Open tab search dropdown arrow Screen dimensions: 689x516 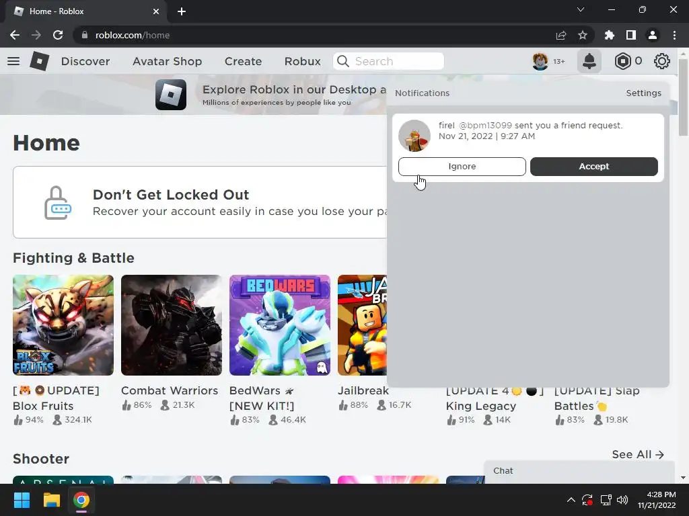point(581,9)
